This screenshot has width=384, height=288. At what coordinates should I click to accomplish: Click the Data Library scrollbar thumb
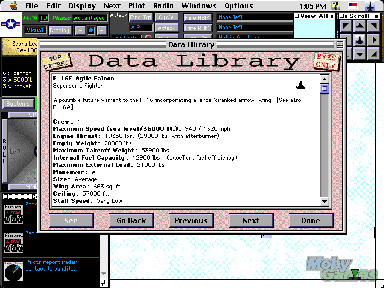coord(325,88)
